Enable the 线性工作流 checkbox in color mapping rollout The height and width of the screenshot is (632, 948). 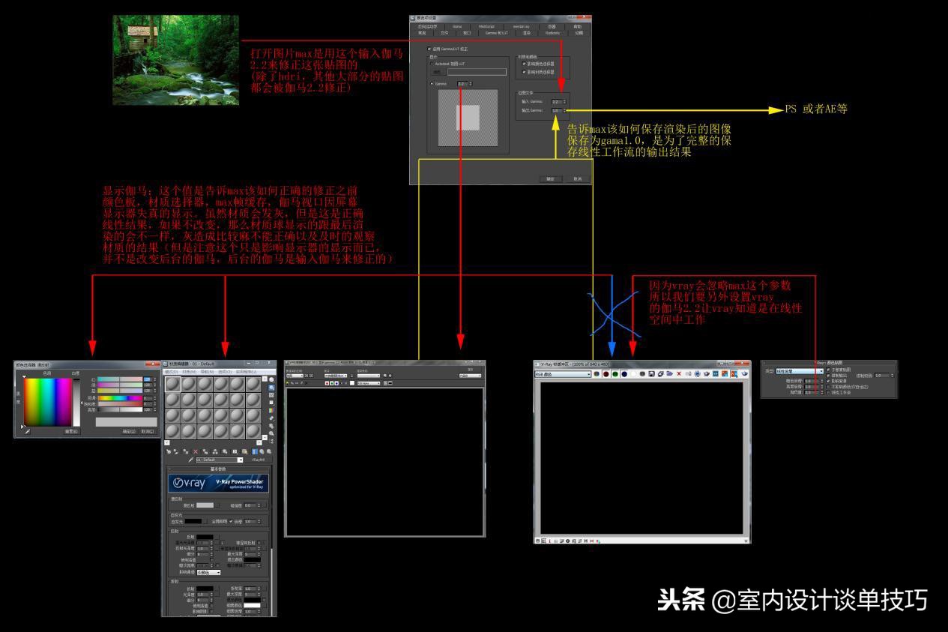point(828,392)
